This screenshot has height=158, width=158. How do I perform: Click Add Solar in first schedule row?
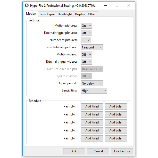click(x=116, y=106)
